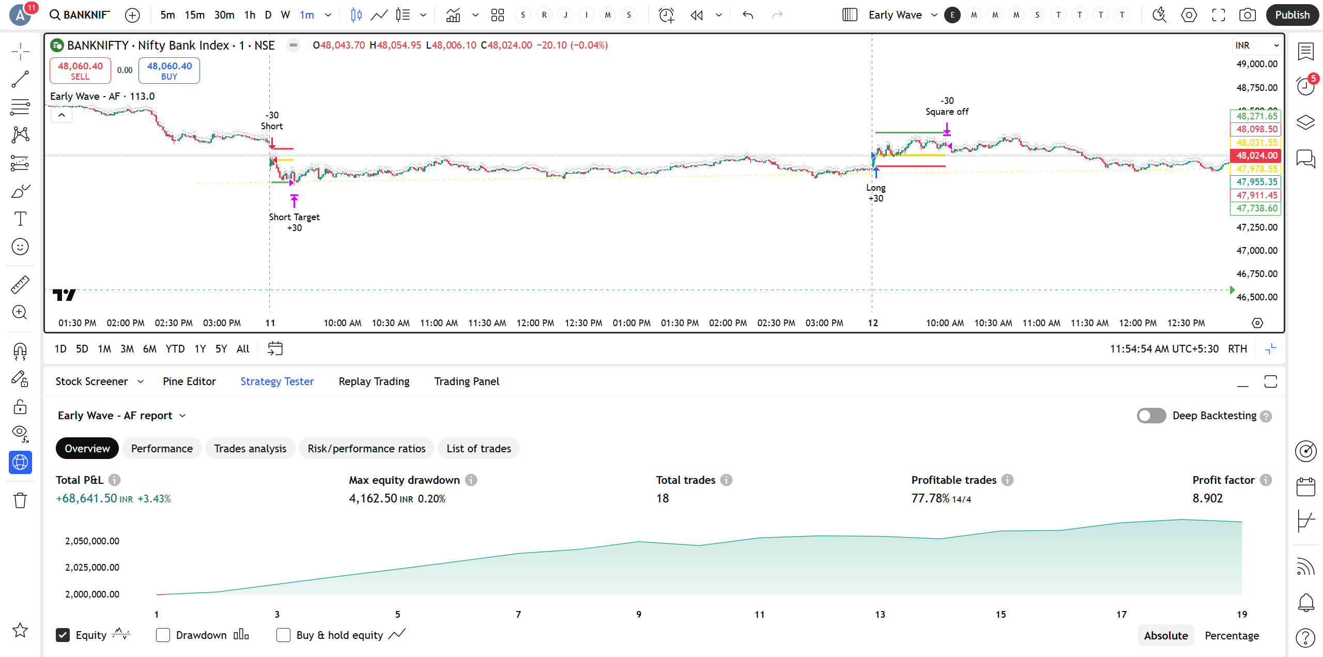
Task: Expand the Stock Screener dropdown
Action: coord(141,381)
